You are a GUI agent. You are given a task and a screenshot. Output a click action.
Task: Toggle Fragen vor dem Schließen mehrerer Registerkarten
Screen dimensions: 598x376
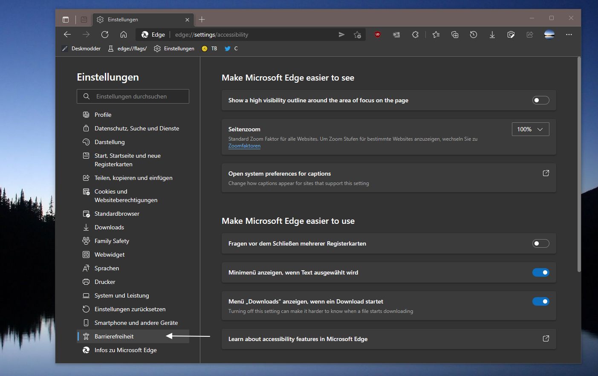point(540,243)
